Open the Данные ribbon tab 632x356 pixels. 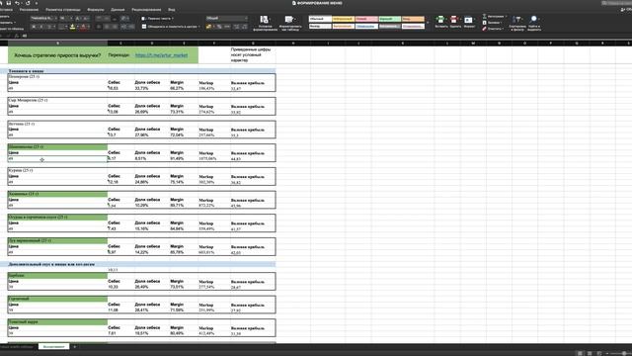(118, 9)
